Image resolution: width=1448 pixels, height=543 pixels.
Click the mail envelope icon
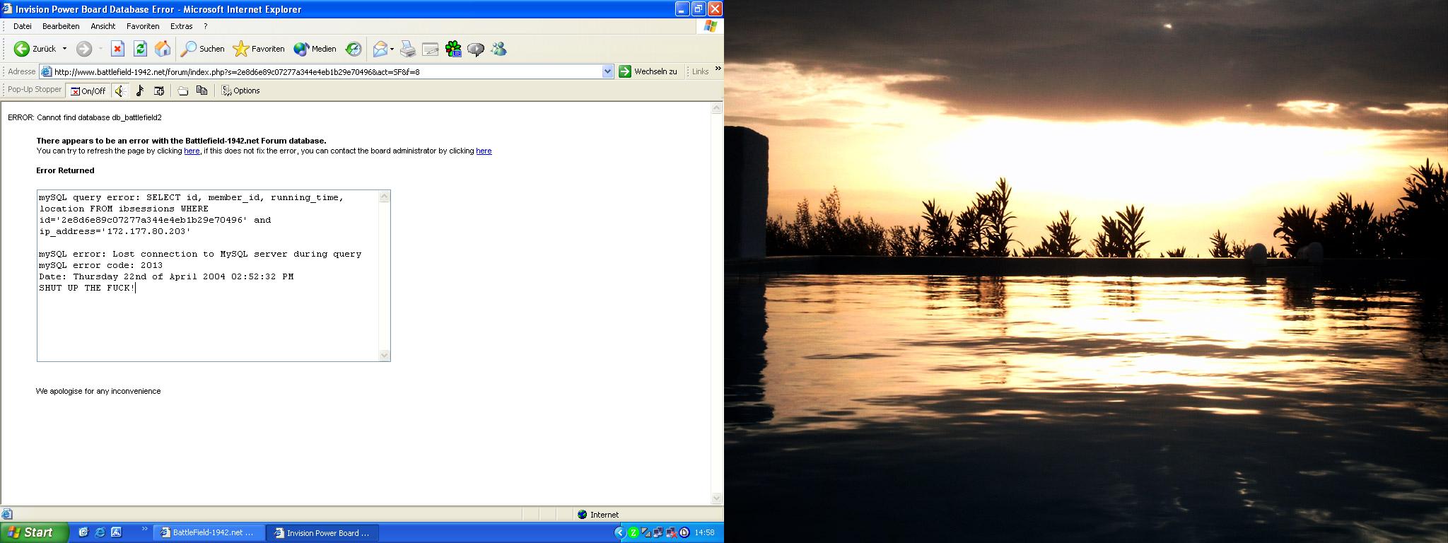point(380,49)
